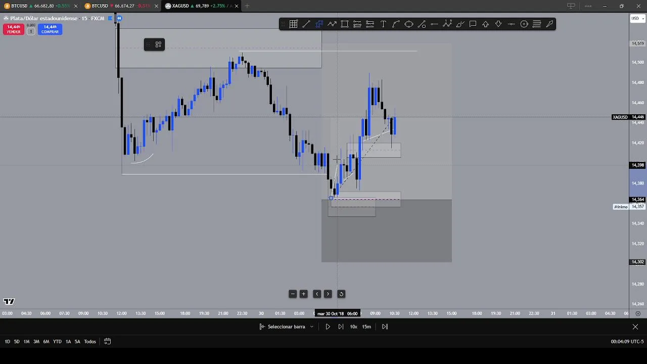Click the red VENDER sell button
Image resolution: width=647 pixels, height=364 pixels.
(14, 29)
